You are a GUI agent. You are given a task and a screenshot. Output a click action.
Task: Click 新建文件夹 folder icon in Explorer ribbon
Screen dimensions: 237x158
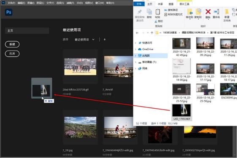pos(226,12)
